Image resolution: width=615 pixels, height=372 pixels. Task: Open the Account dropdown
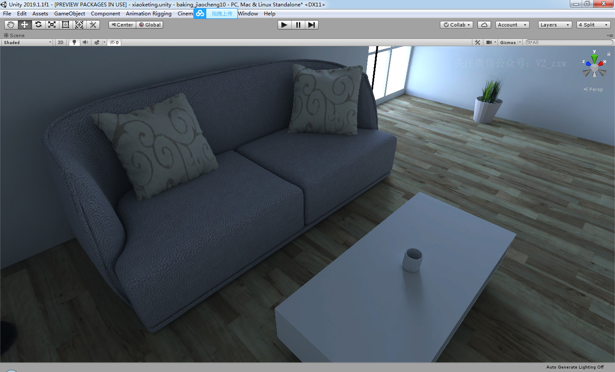(x=512, y=25)
